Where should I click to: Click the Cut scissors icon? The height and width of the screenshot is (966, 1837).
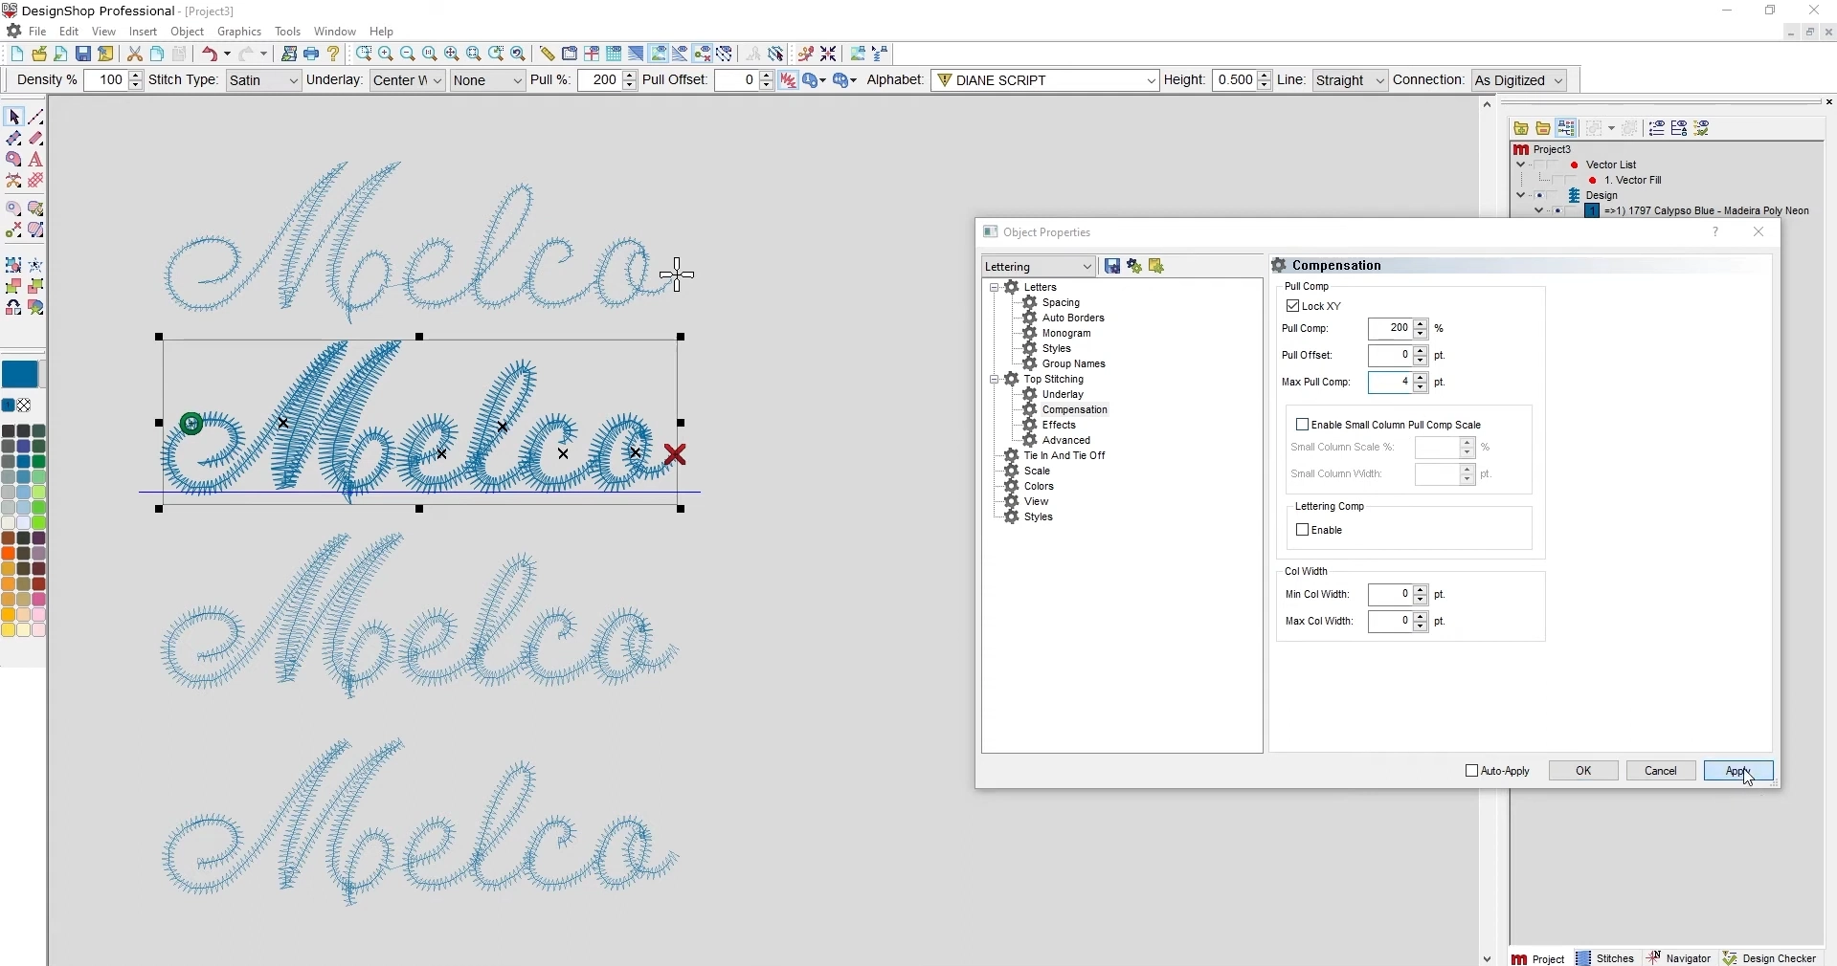click(135, 55)
